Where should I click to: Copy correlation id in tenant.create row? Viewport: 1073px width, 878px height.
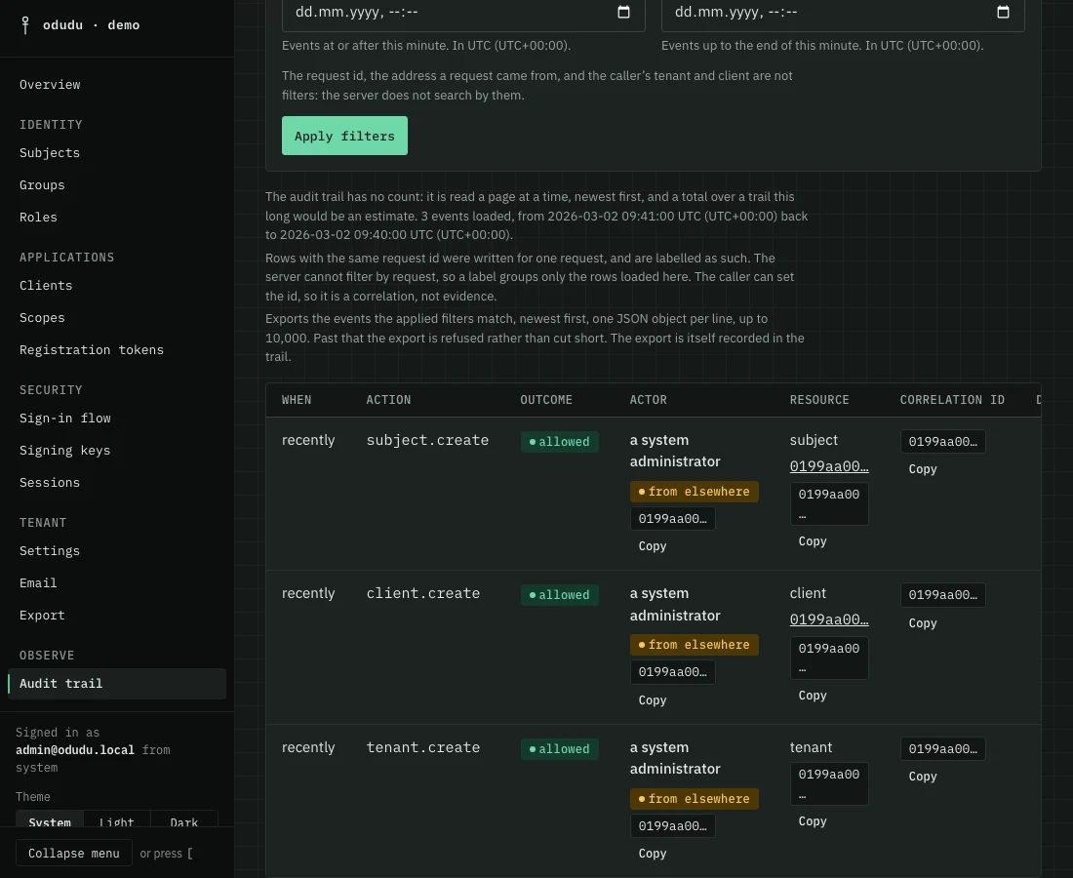coord(923,776)
